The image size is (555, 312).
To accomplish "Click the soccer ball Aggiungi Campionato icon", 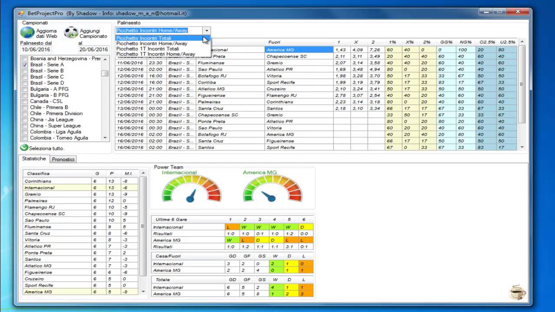I will pos(71,33).
